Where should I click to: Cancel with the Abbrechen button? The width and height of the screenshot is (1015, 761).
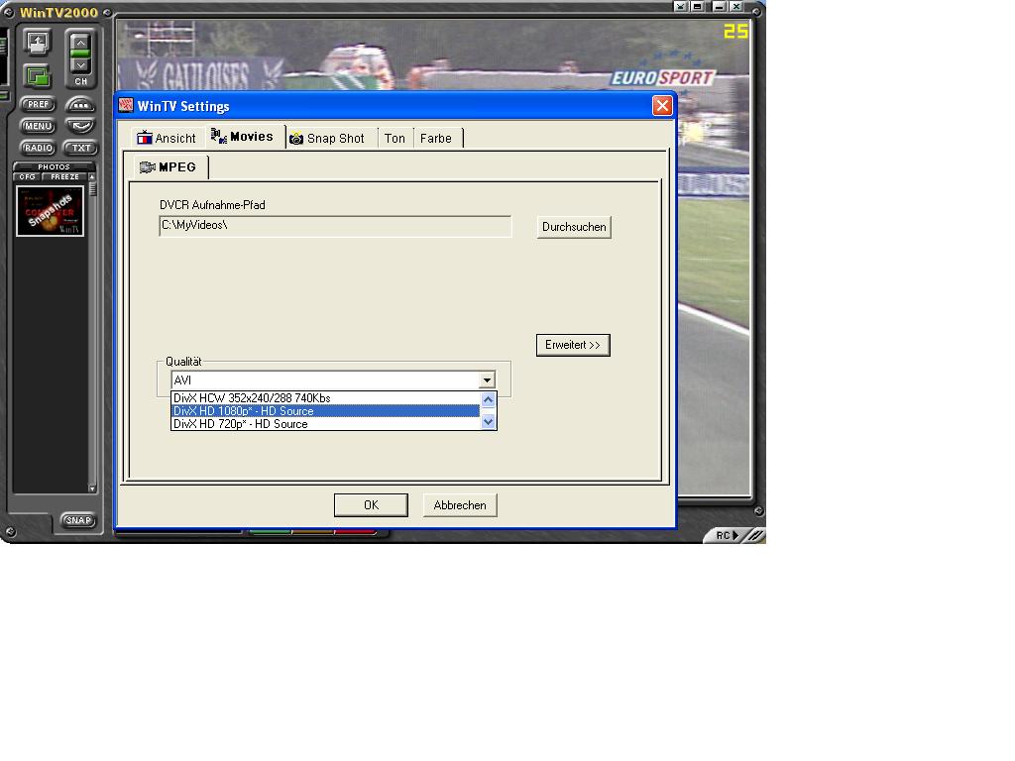point(460,505)
